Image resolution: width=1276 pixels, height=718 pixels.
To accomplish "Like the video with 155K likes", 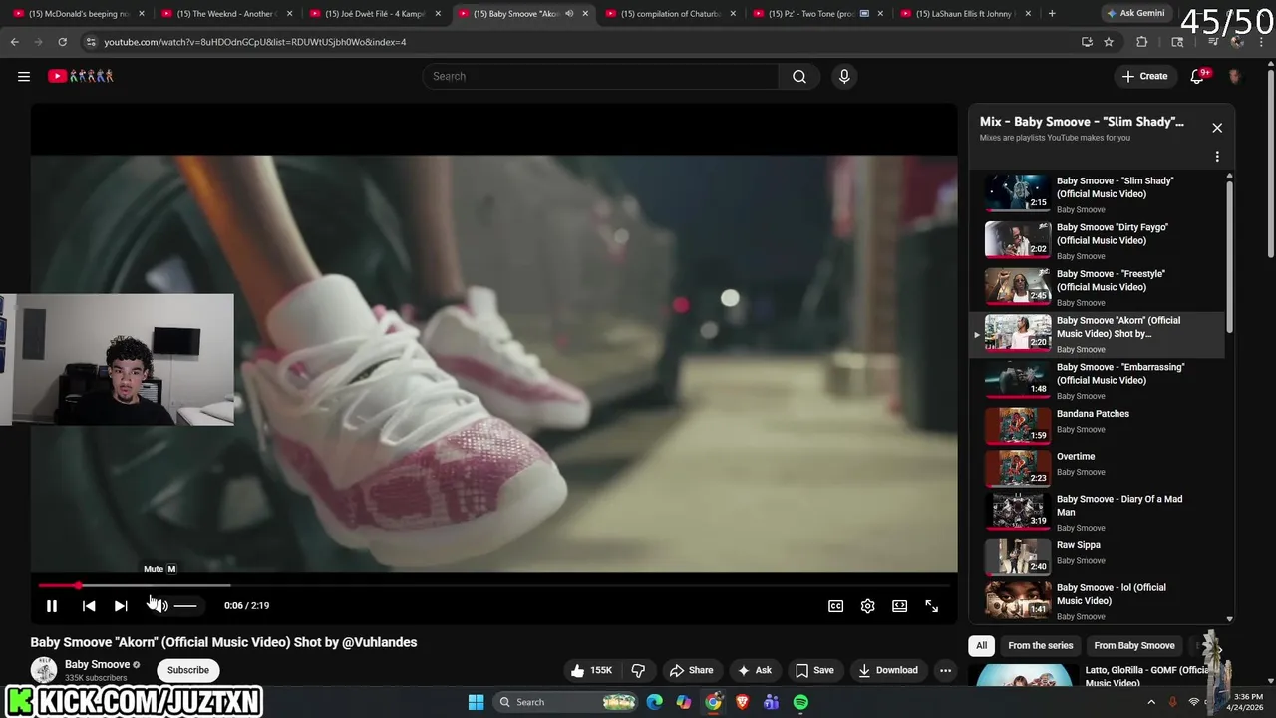I will click(592, 670).
